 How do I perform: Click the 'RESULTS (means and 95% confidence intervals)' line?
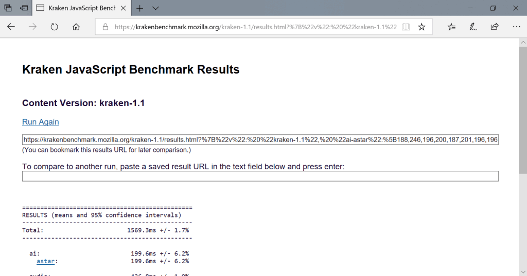click(x=102, y=215)
